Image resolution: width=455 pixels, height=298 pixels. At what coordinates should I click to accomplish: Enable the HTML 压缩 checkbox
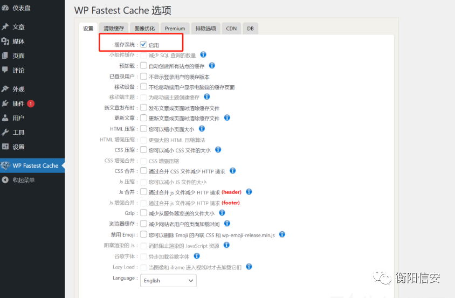tap(143, 129)
